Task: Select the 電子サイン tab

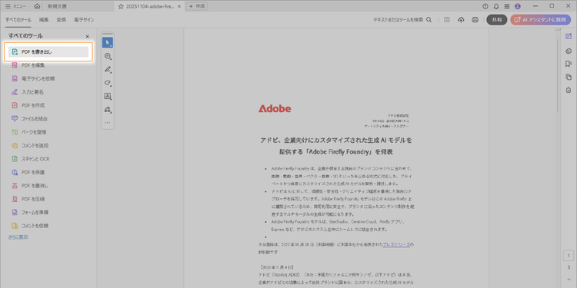Action: click(x=84, y=20)
